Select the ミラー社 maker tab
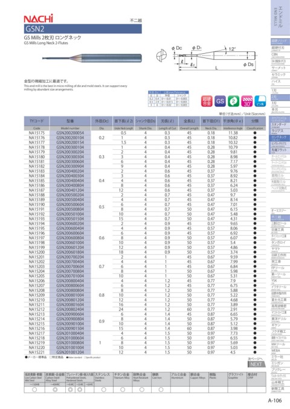290x409 pixels. pyautogui.click(x=280, y=358)
